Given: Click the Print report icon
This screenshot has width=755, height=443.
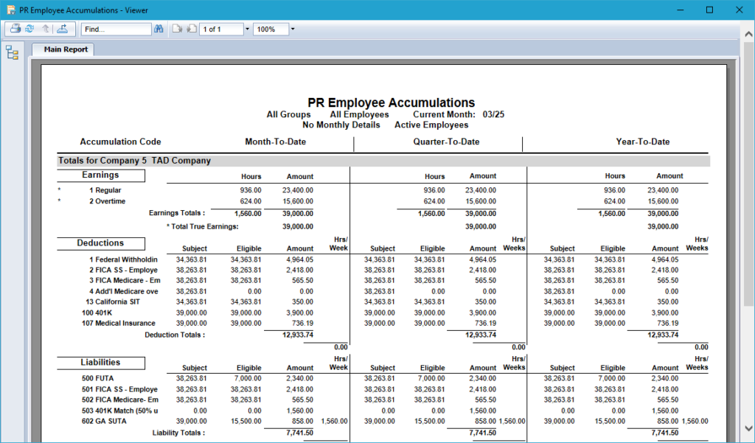Looking at the screenshot, I should click(15, 29).
